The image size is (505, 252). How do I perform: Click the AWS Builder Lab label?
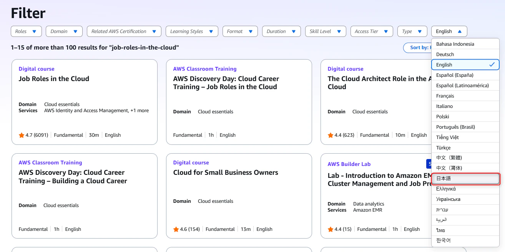(349, 164)
